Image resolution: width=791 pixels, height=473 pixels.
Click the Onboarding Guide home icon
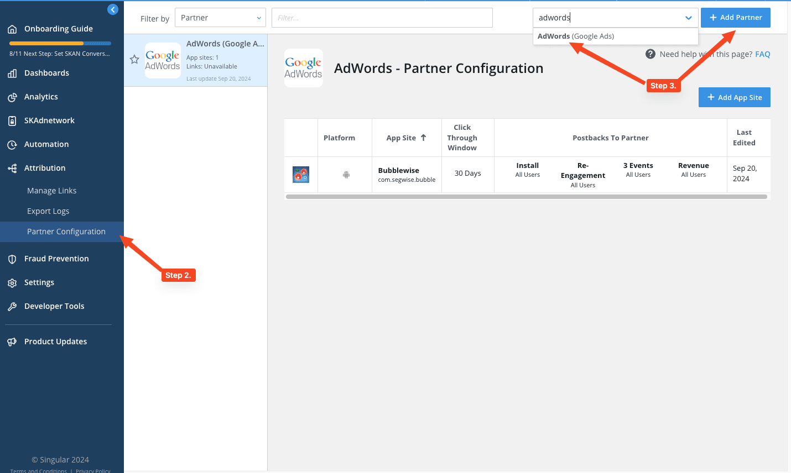(12, 29)
